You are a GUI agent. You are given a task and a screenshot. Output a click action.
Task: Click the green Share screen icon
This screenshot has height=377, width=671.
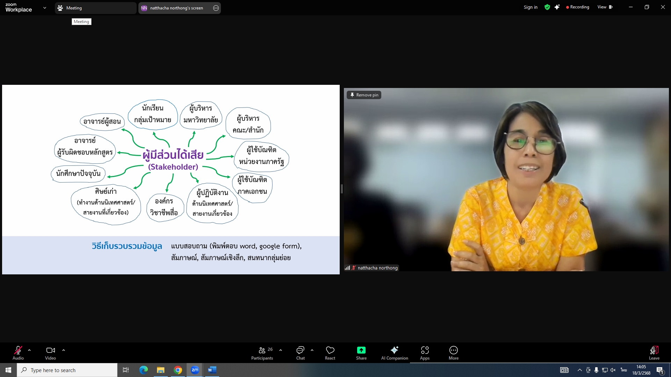(361, 350)
